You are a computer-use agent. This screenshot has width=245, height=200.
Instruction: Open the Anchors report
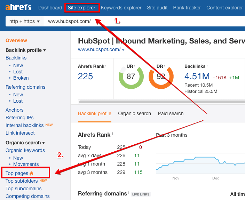pos(15,110)
